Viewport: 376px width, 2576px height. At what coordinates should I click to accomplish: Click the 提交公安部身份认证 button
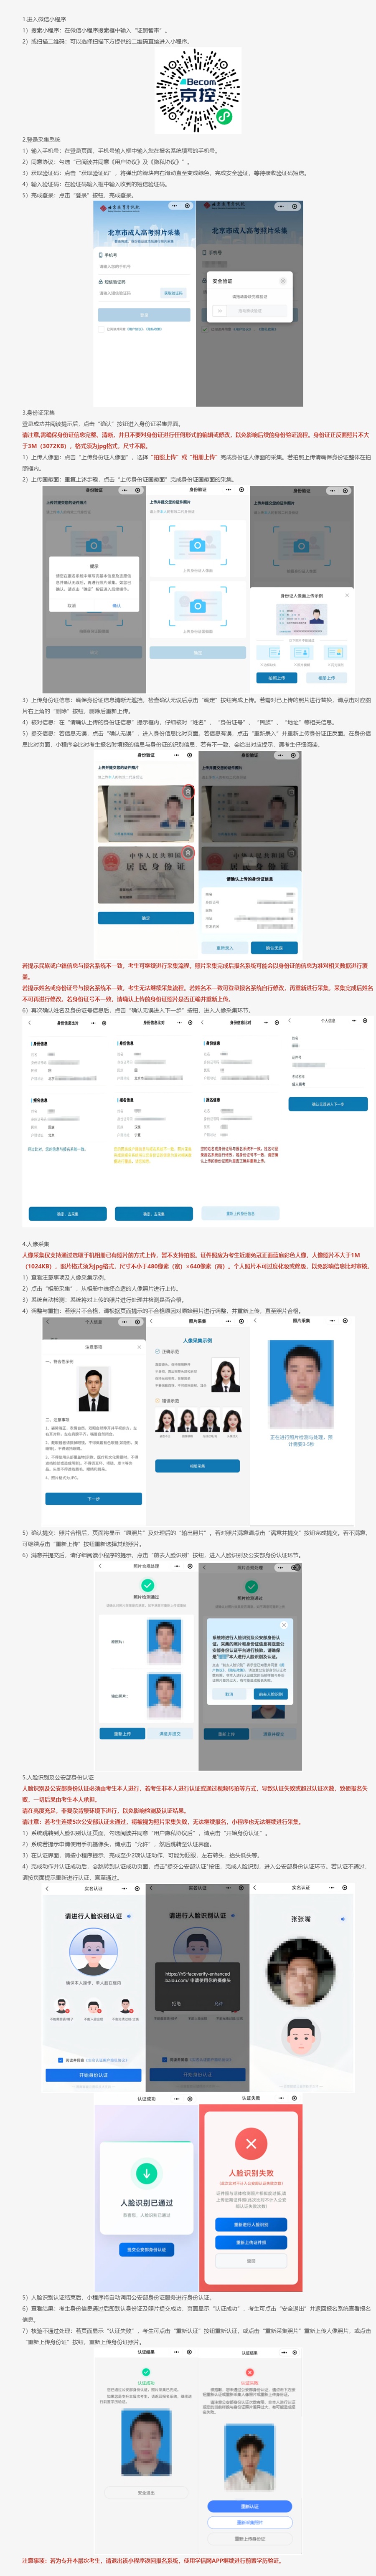click(147, 2250)
